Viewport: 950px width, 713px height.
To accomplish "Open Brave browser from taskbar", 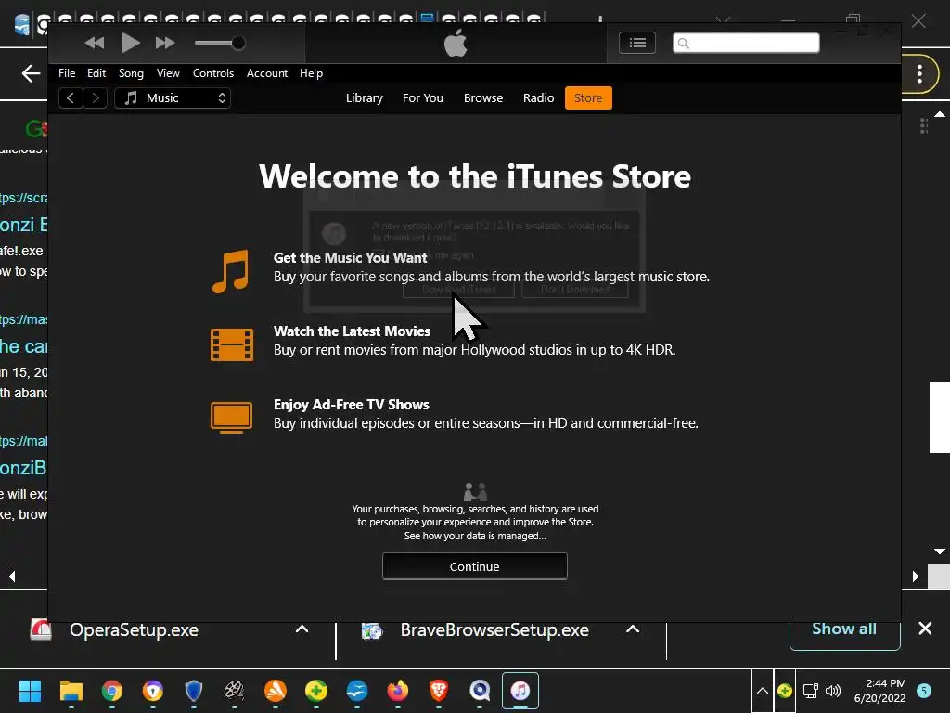I will click(439, 691).
